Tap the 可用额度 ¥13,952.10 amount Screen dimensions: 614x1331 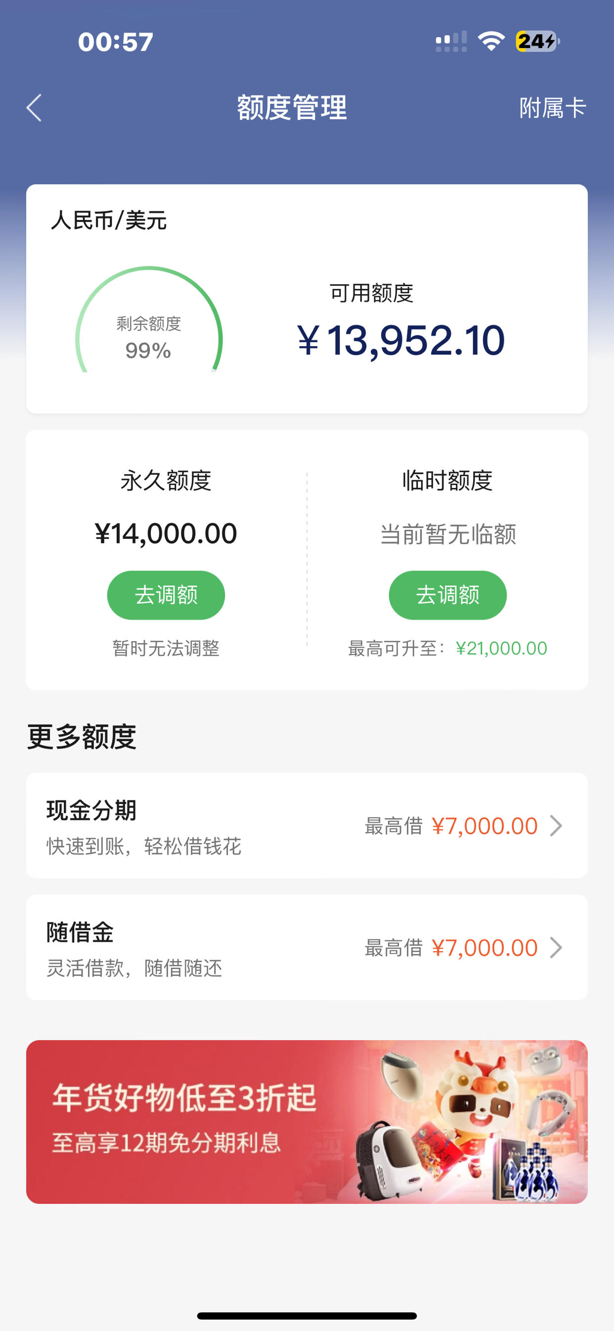pos(401,340)
